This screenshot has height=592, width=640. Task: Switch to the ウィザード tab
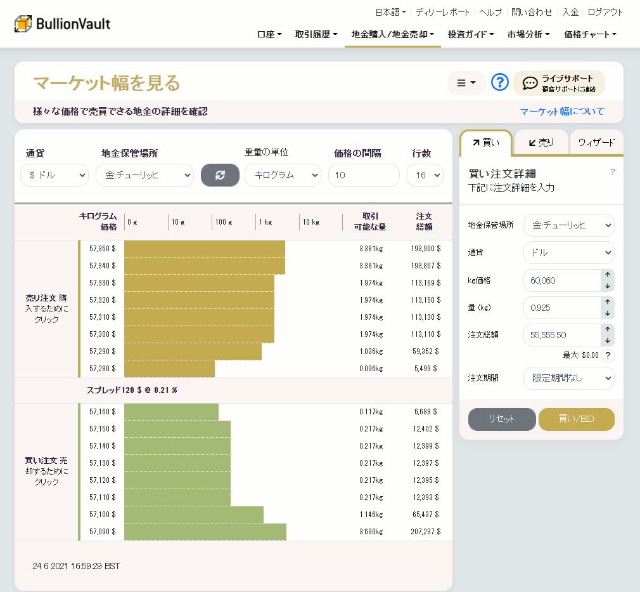coord(596,143)
